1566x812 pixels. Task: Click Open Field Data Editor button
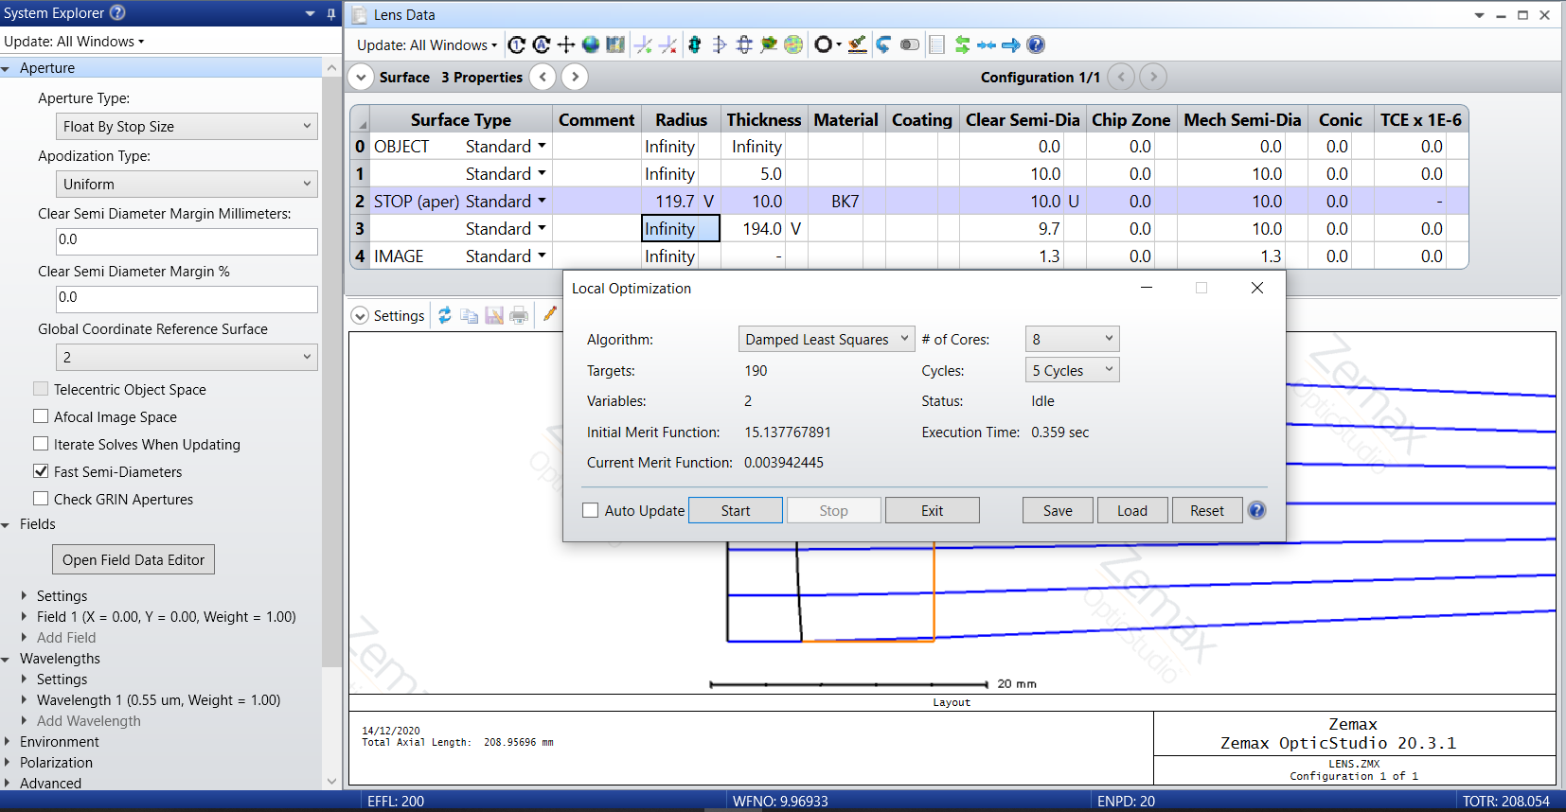tap(133, 559)
